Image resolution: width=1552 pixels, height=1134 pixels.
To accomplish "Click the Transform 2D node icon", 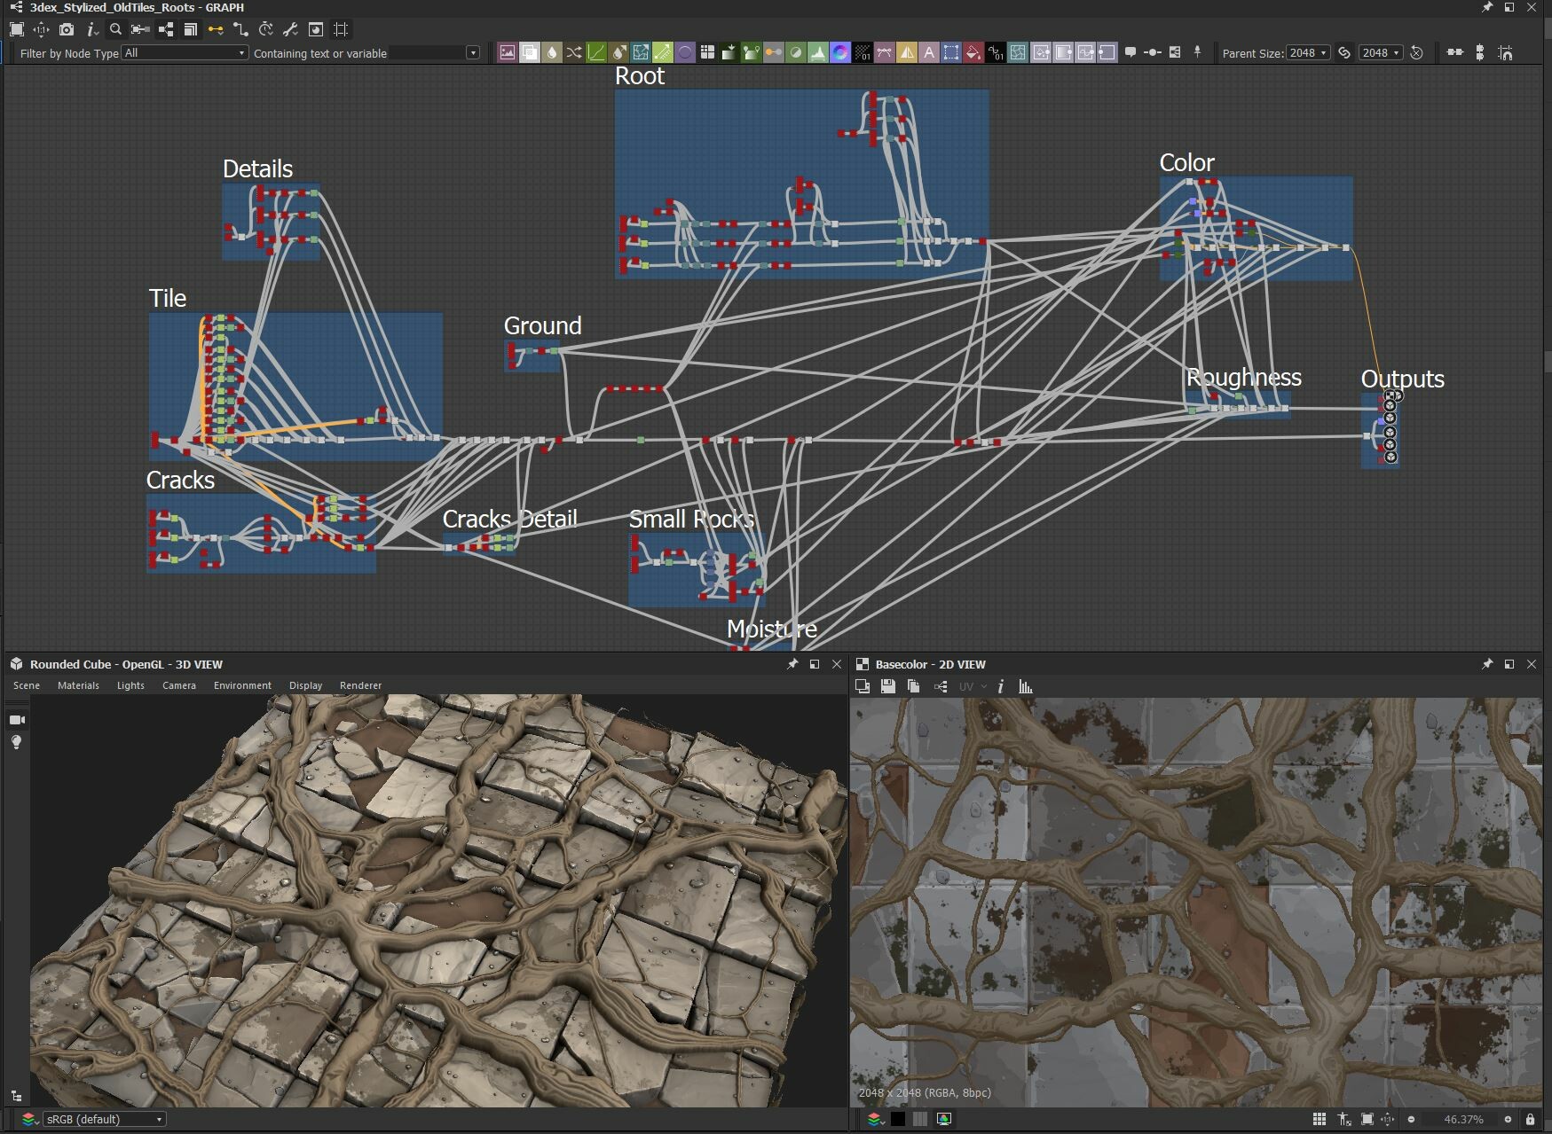I will (639, 52).
